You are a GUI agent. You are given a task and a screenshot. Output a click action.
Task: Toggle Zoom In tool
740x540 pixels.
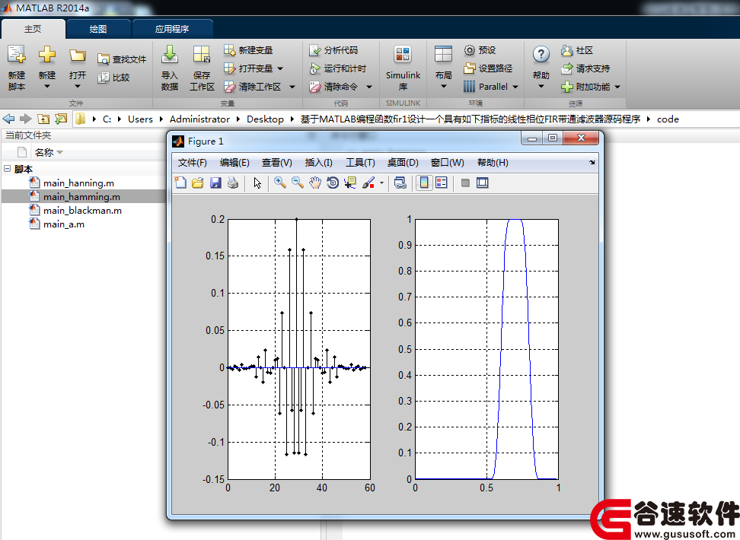click(280, 183)
